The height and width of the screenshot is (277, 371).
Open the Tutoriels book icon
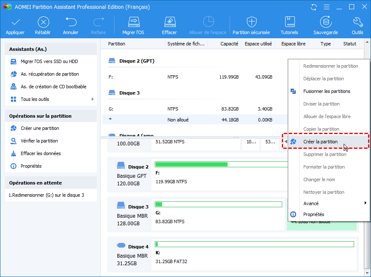pos(289,22)
